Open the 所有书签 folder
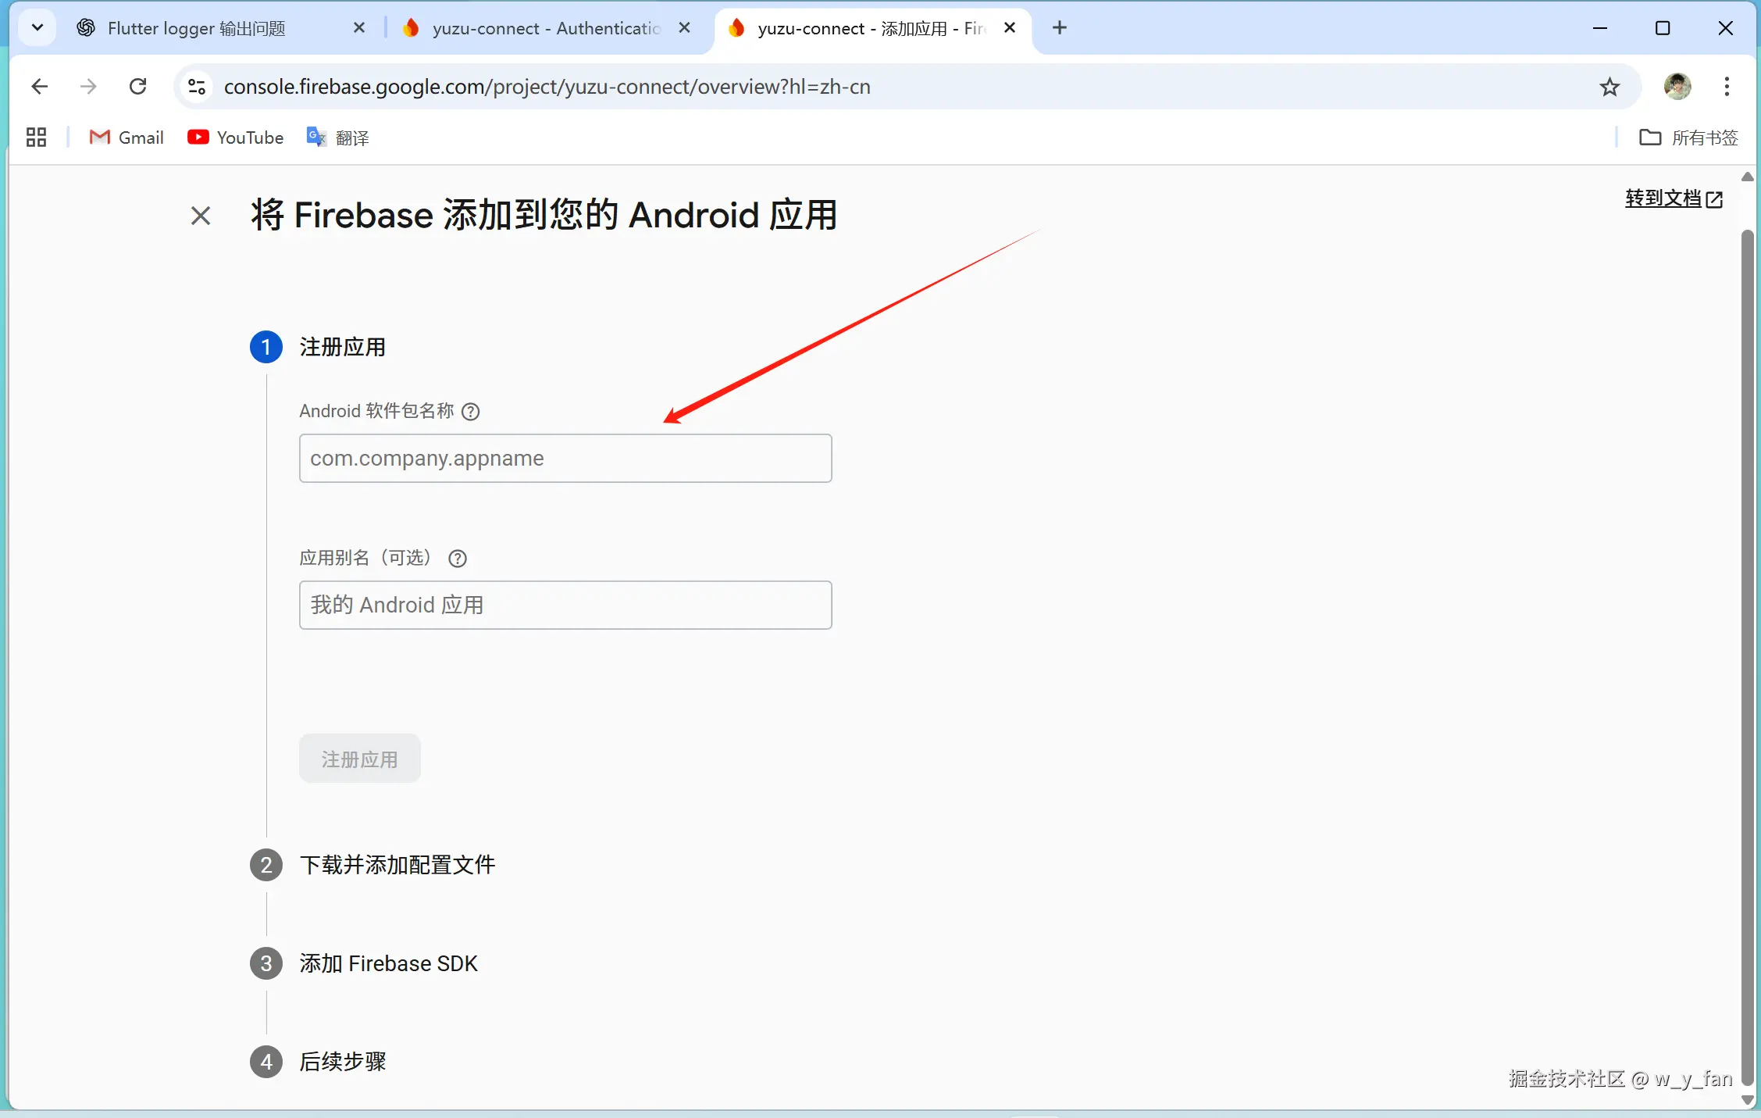This screenshot has height=1118, width=1761. [x=1688, y=138]
